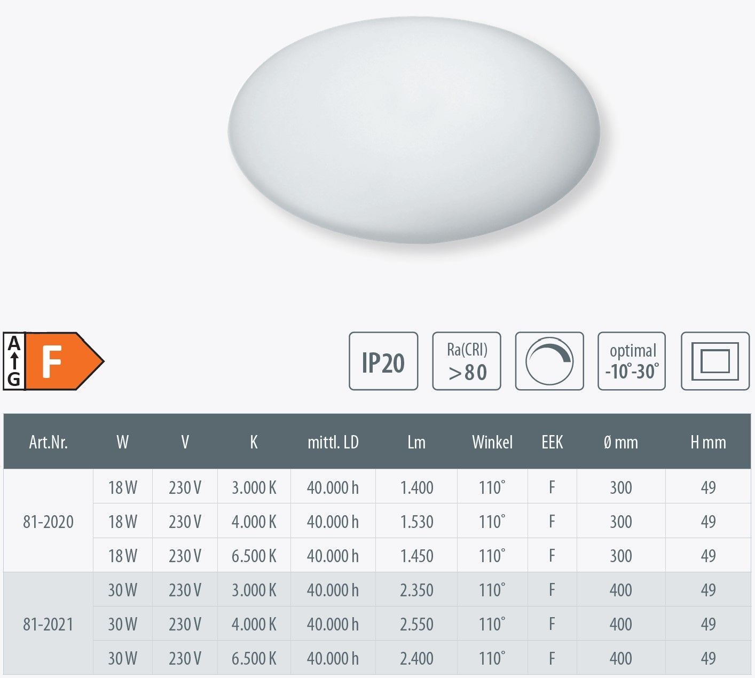Viewport: 755px width, 678px height.
Task: Click the 2.350 lumen value cell
Action: [417, 590]
